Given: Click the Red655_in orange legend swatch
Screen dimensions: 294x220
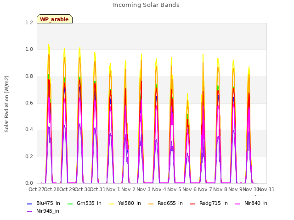Looking at the screenshot, I should click(x=151, y=203).
